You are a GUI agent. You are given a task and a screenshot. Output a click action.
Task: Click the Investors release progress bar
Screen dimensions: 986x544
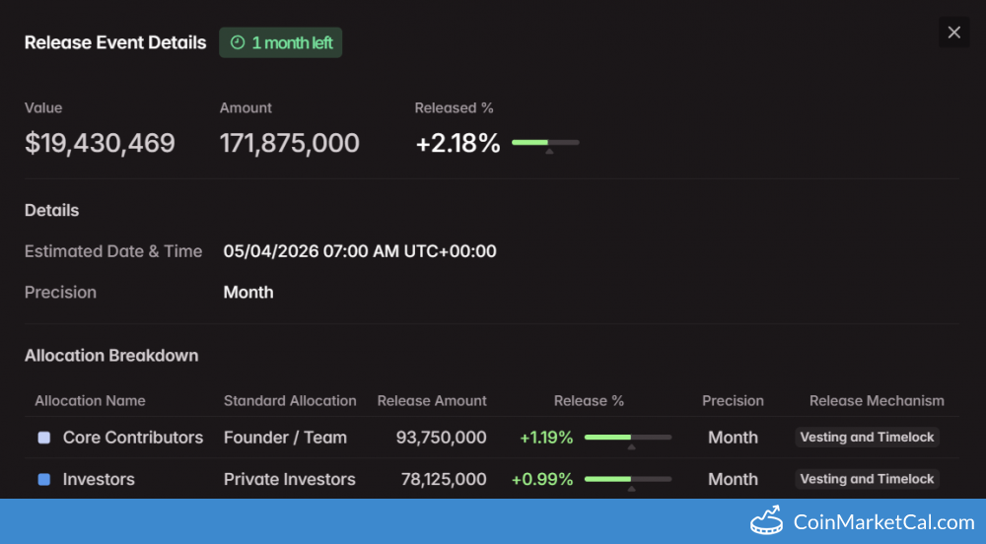(x=627, y=479)
